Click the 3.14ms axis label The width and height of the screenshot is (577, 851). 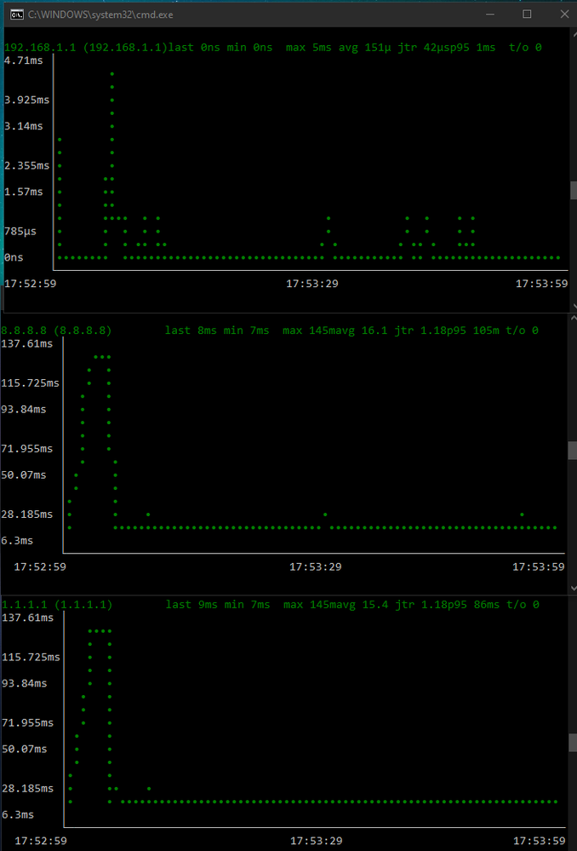click(23, 126)
